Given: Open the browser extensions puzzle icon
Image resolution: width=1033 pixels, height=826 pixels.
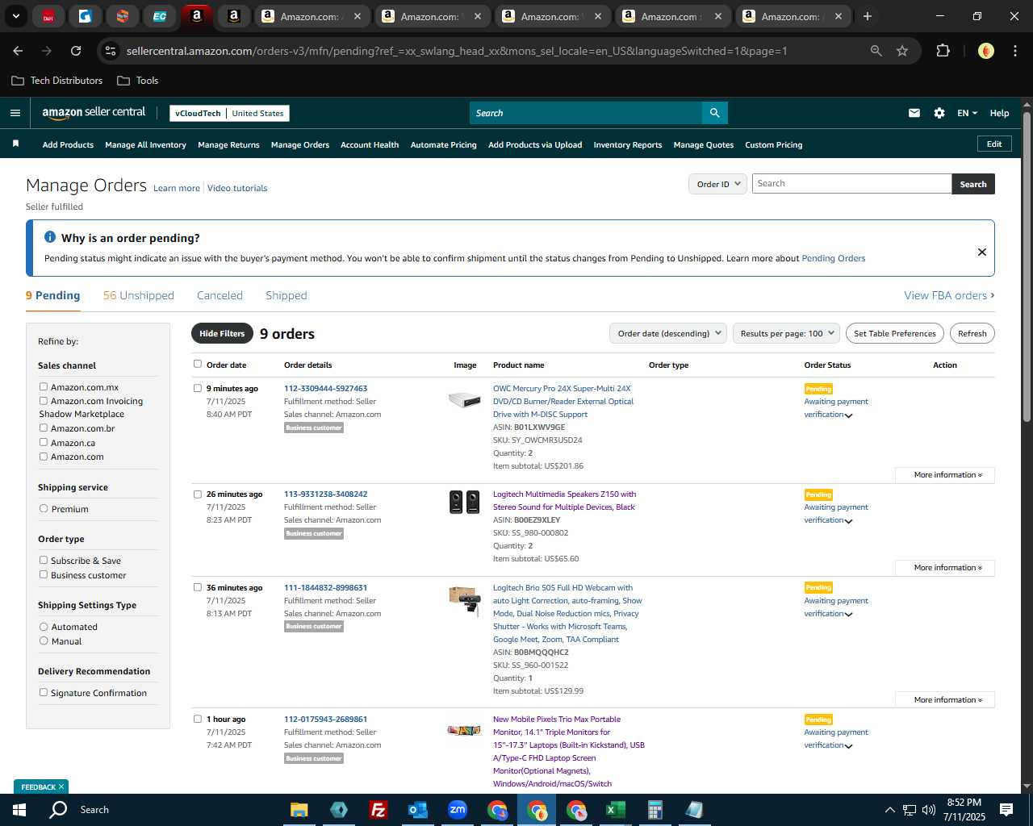Looking at the screenshot, I should click(943, 51).
